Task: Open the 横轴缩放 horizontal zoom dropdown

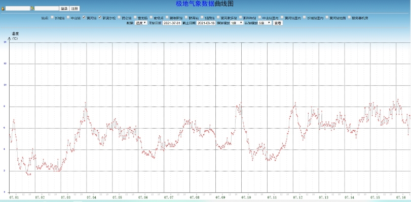Action: [x=237, y=23]
